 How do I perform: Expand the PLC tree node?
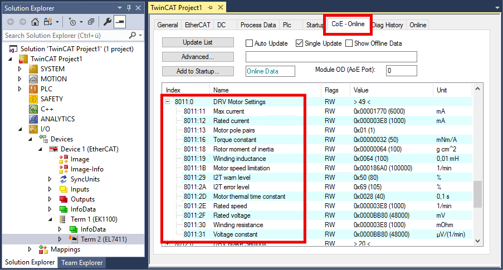click(19, 89)
